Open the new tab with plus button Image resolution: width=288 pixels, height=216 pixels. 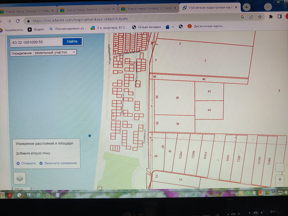(247, 7)
